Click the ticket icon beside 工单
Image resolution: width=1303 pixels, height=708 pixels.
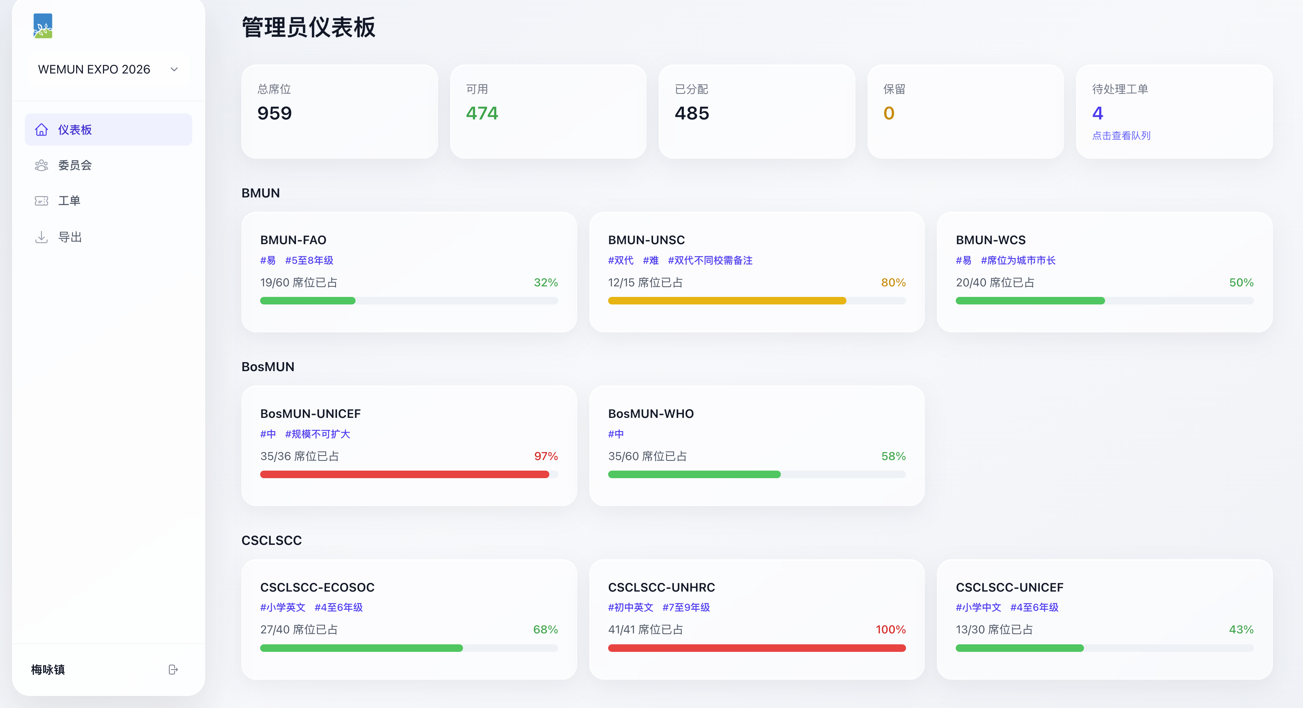(x=41, y=200)
